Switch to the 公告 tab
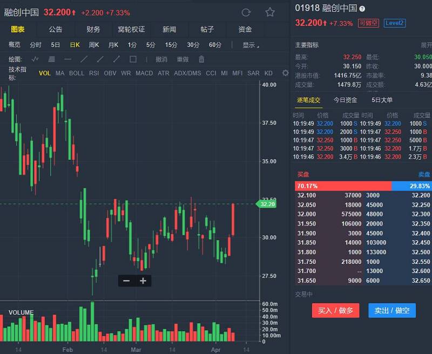The height and width of the screenshot is (354, 432). pyautogui.click(x=56, y=29)
